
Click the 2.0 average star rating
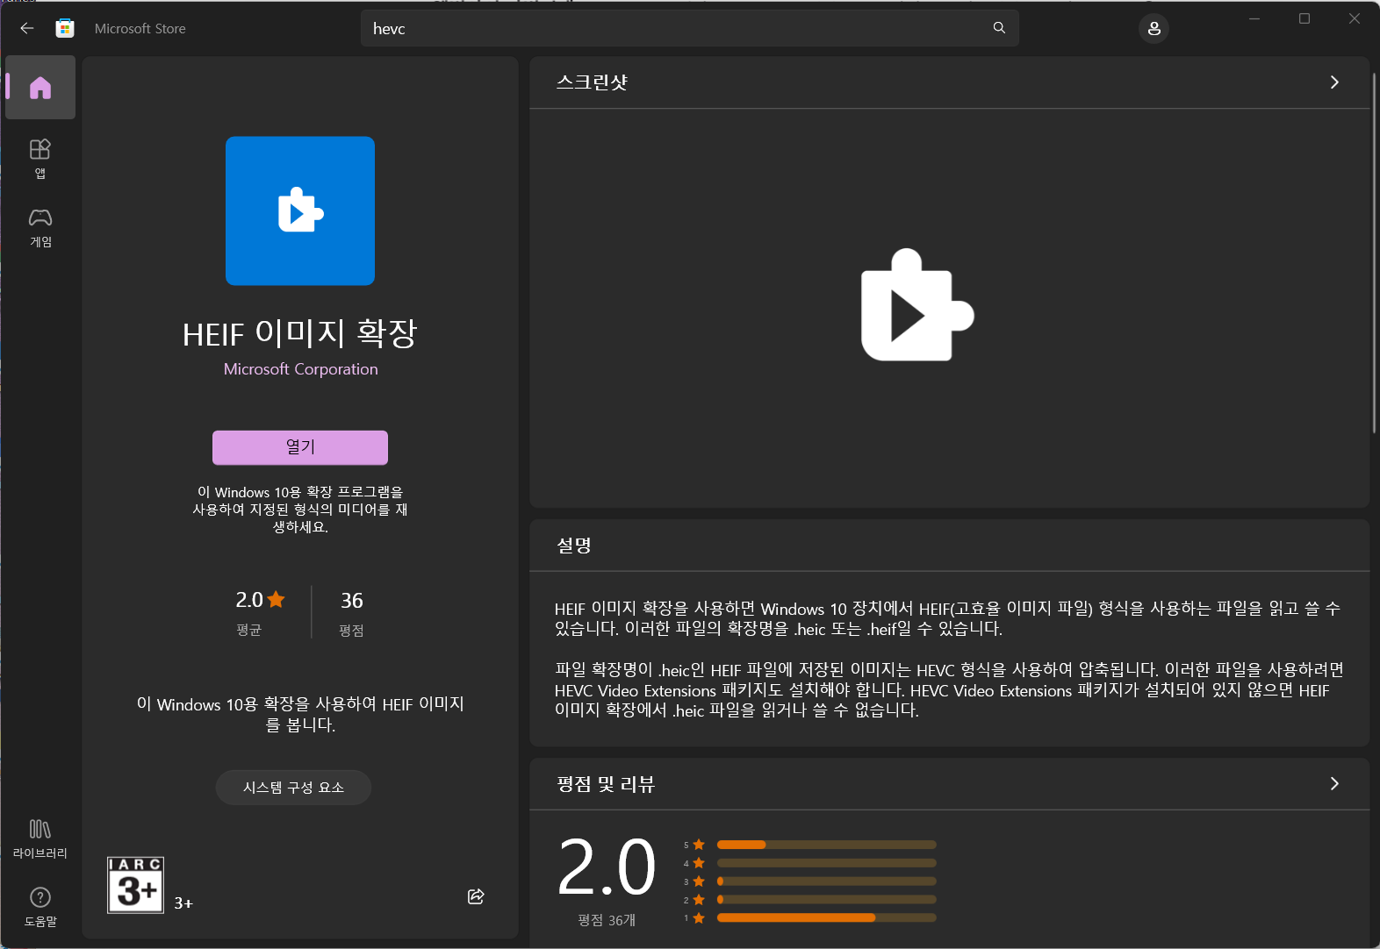260,600
